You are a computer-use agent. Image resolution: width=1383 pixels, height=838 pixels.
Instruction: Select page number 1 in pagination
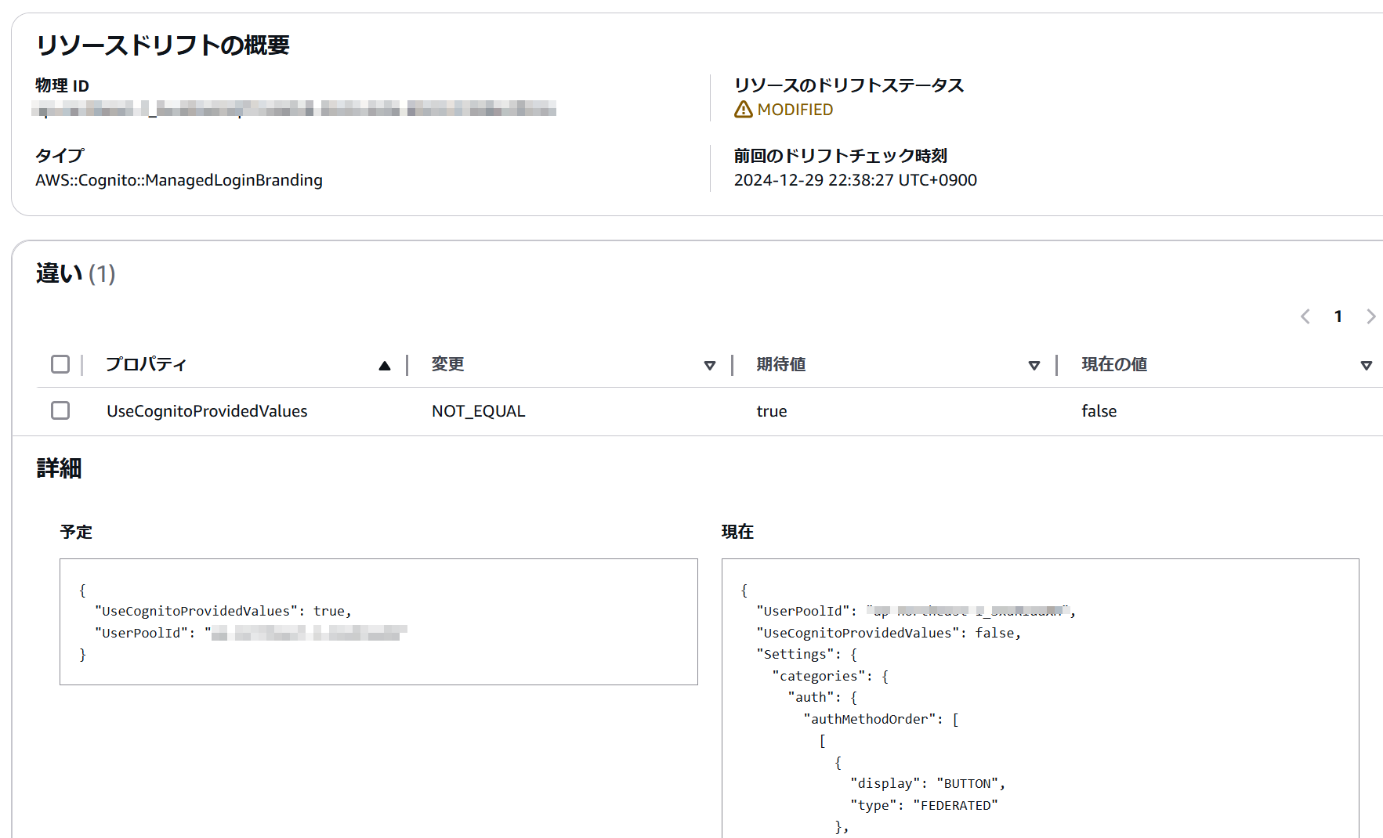point(1338,316)
